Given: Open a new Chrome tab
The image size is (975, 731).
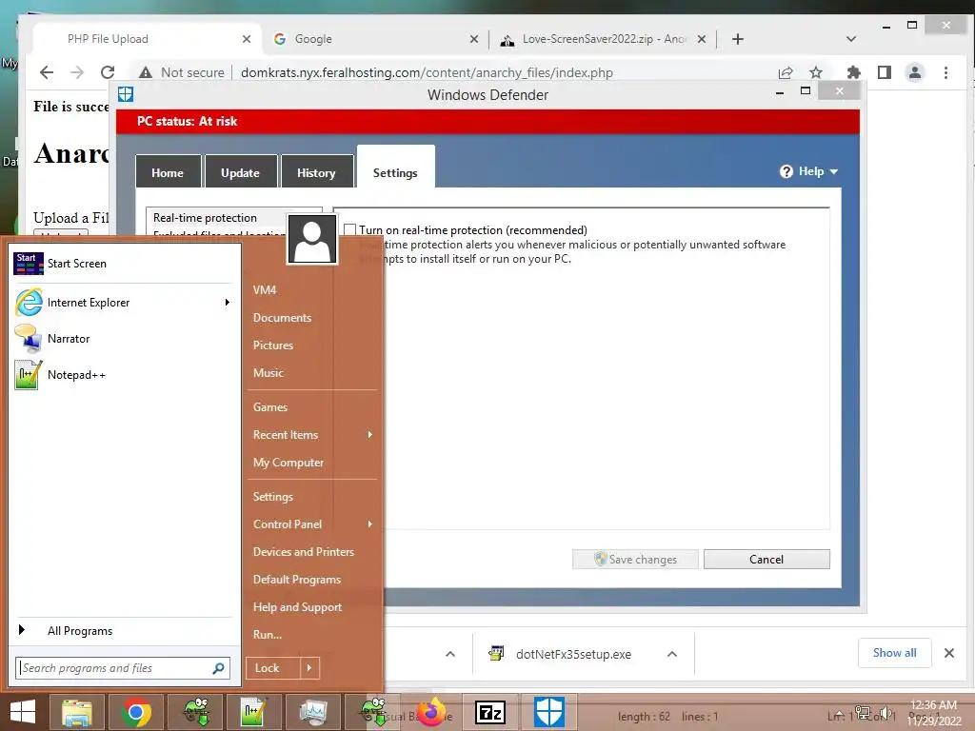Looking at the screenshot, I should coord(738,39).
